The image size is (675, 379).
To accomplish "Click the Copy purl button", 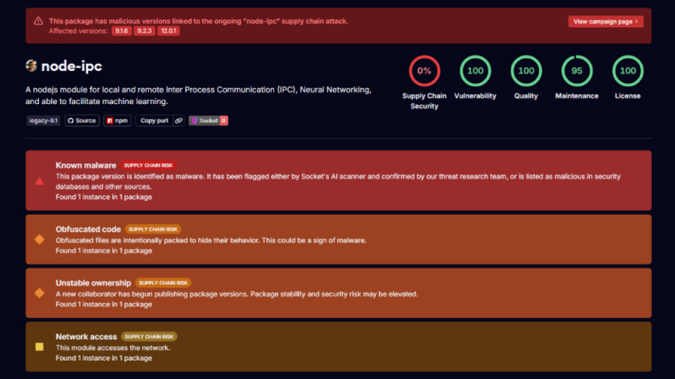I will tap(154, 121).
